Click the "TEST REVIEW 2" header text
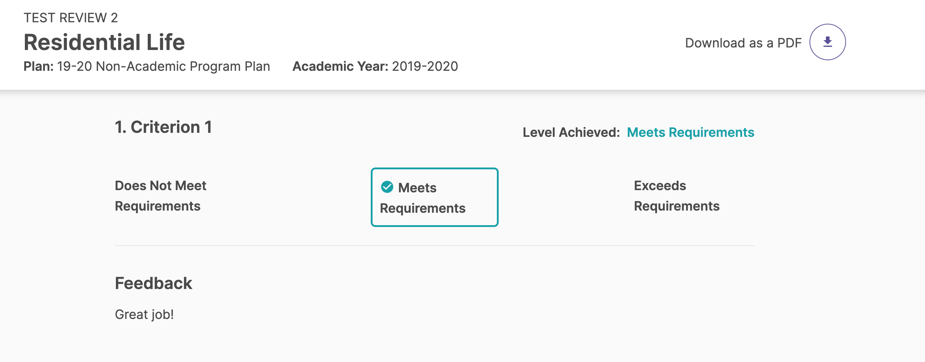 tap(71, 18)
